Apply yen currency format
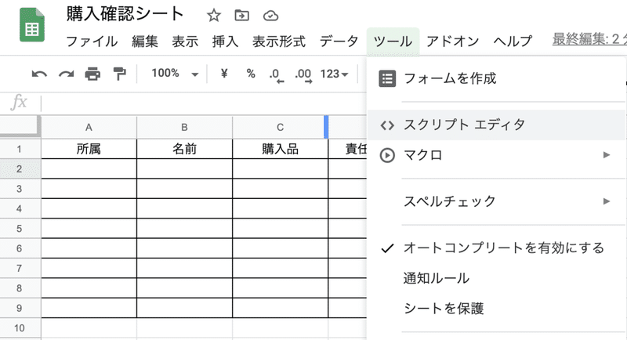 pyautogui.click(x=224, y=74)
